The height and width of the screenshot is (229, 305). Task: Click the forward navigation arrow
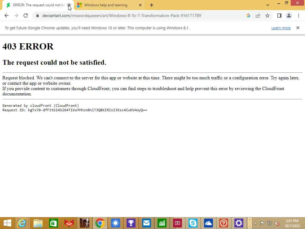coord(16,16)
